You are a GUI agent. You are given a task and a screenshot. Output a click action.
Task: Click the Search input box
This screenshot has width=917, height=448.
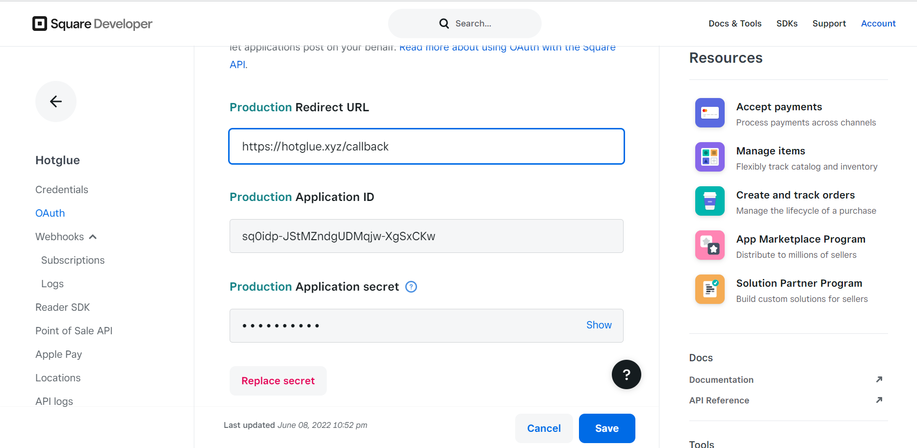[465, 24]
